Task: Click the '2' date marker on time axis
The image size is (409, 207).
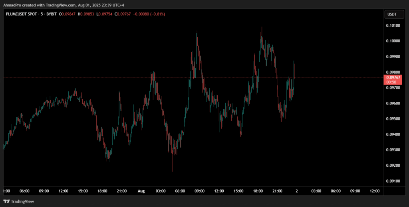Action: 296,191
